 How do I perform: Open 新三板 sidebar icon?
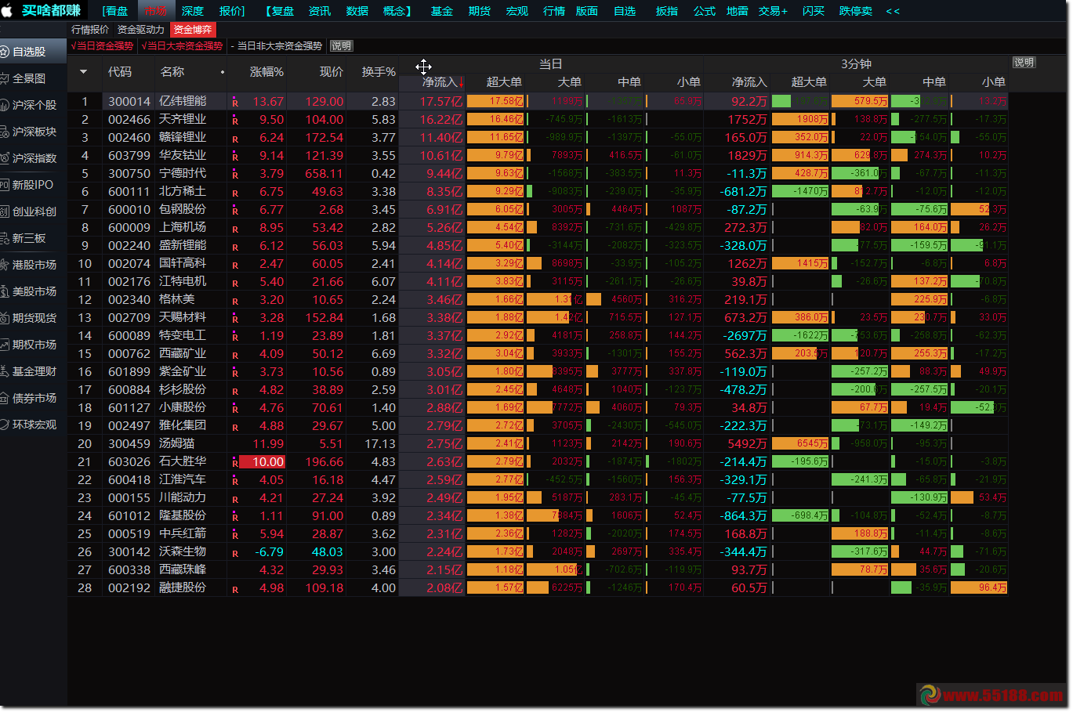point(5,238)
